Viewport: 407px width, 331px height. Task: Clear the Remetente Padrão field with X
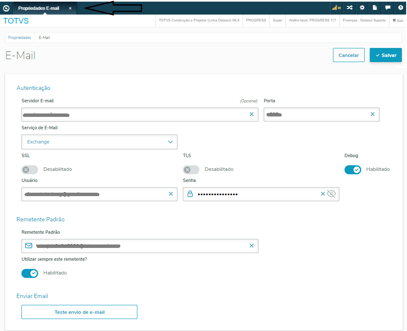point(252,246)
